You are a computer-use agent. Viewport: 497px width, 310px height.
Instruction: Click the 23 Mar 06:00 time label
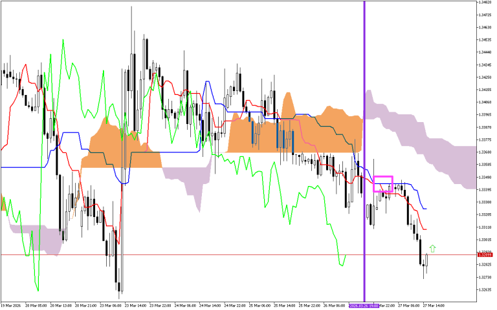(111, 306)
